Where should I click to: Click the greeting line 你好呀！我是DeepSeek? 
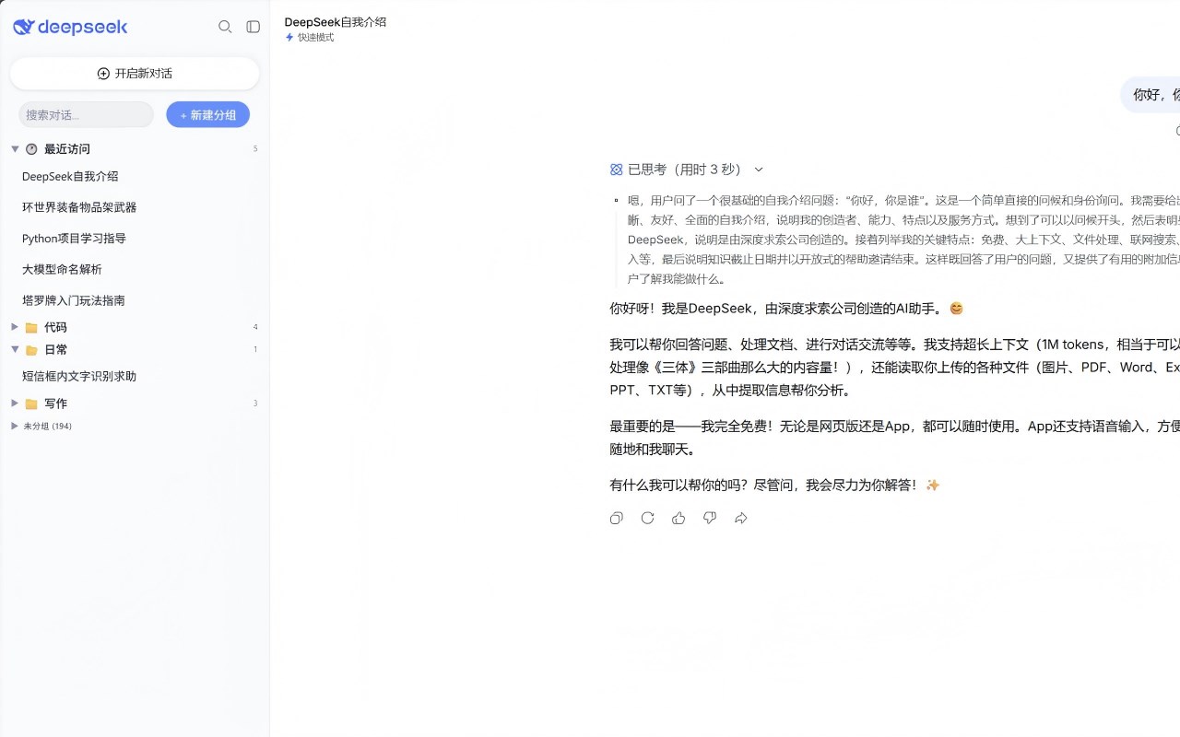786,309
